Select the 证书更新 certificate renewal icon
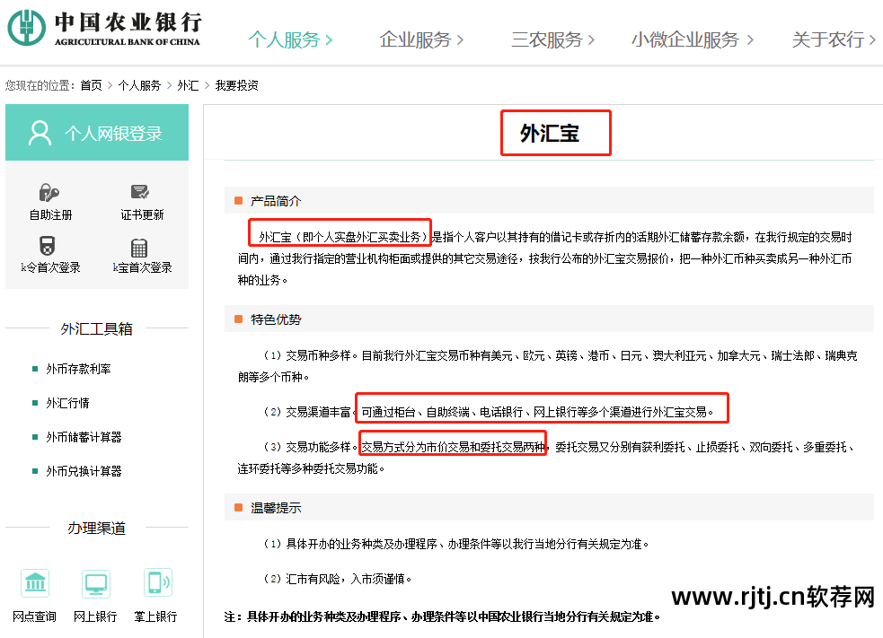This screenshot has height=638, width=883. [x=140, y=192]
